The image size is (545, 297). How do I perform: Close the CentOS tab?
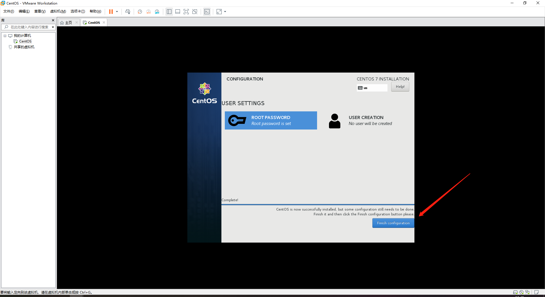pyautogui.click(x=104, y=22)
